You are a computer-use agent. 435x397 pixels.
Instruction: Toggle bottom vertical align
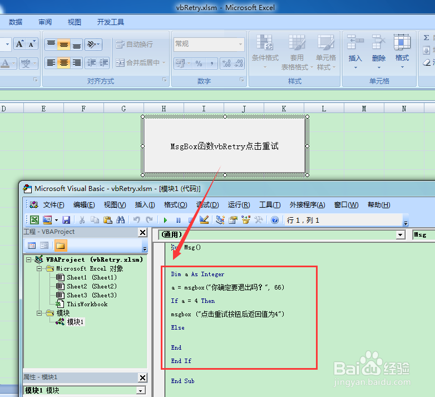[77, 45]
